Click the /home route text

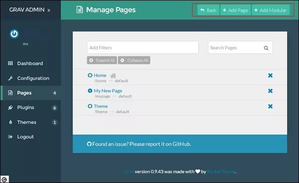(100, 81)
